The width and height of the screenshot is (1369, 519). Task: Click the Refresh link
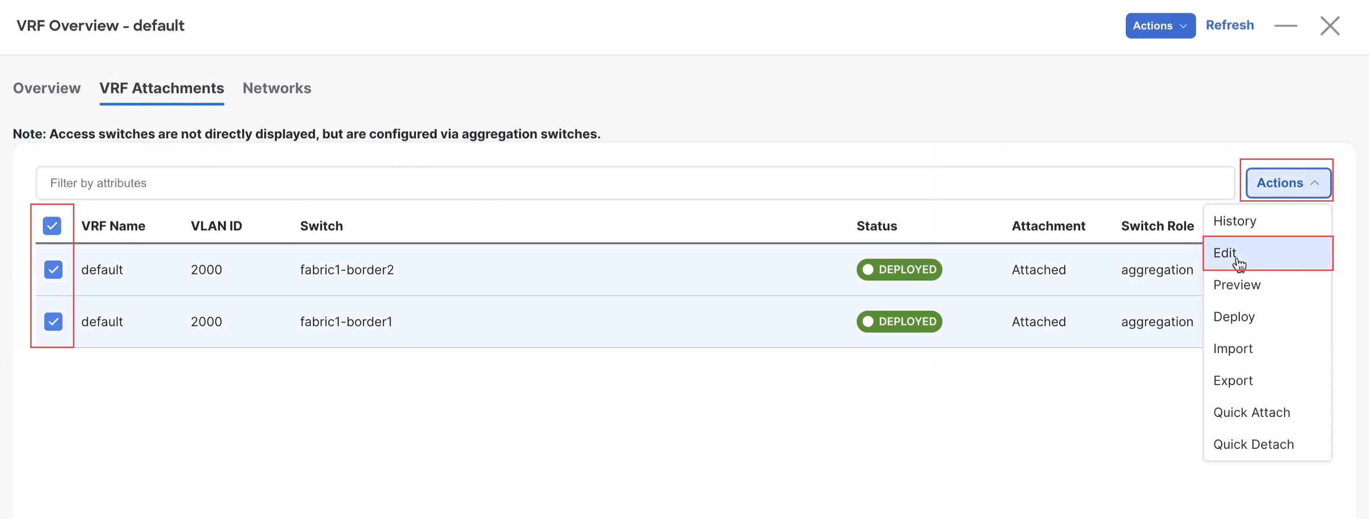click(x=1229, y=26)
